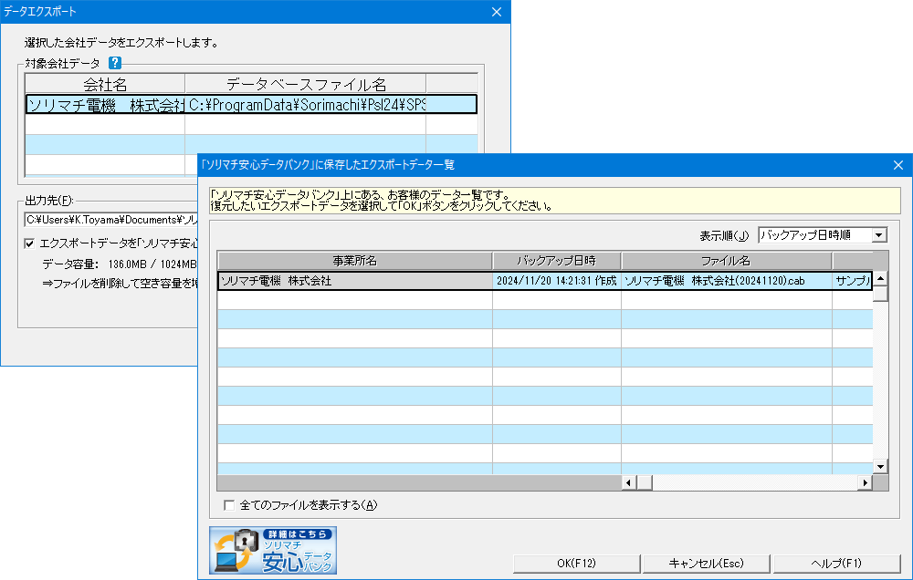Open the 表示順 バックアップ日時順 dropdown
This screenshot has height=580, width=913.
coord(879,235)
